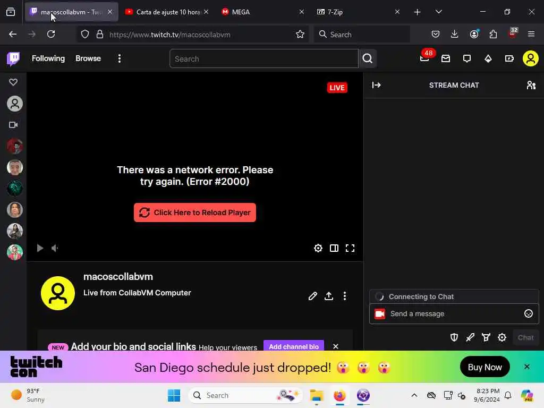Open the Windows notification bell
544x408 pixels.
click(x=508, y=395)
